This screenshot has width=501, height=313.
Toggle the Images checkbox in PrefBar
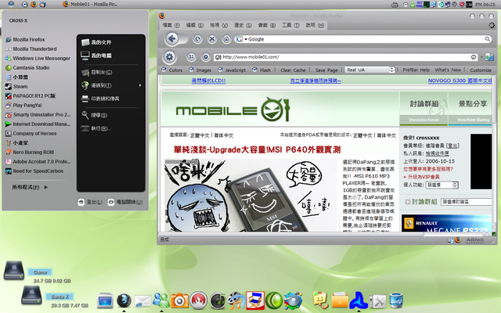point(191,70)
